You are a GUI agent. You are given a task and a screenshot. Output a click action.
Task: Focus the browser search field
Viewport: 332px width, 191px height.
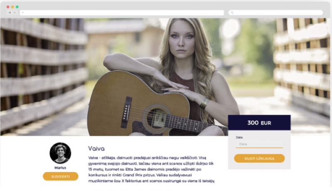click(276, 13)
